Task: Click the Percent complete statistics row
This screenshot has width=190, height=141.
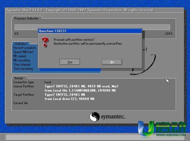Action: (x=25, y=48)
